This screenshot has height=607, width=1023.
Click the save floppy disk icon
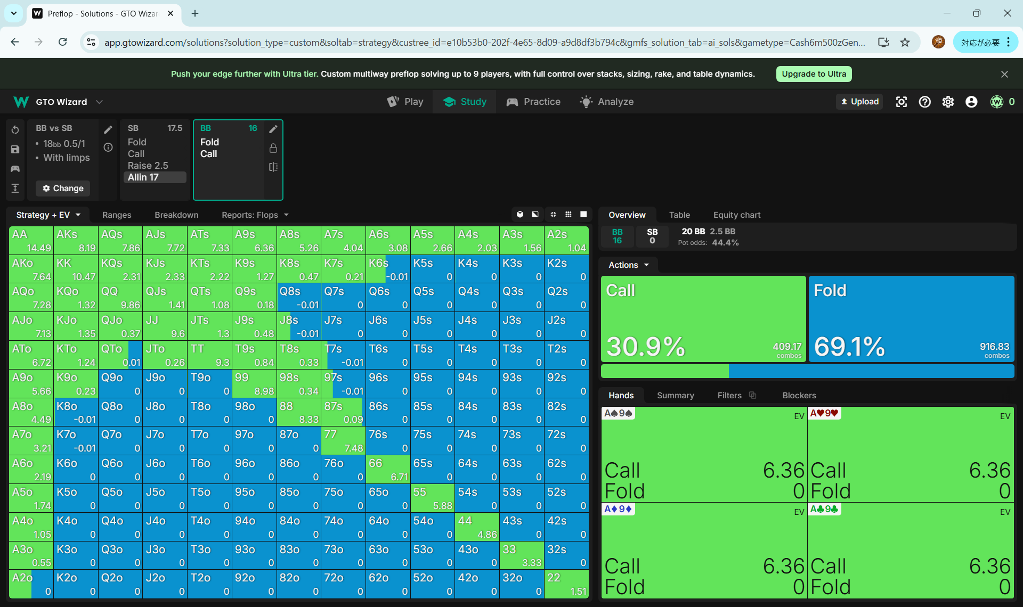(x=15, y=150)
